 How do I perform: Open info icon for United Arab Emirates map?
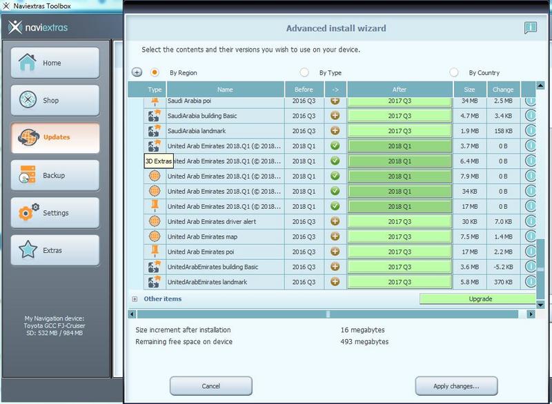coord(530,236)
